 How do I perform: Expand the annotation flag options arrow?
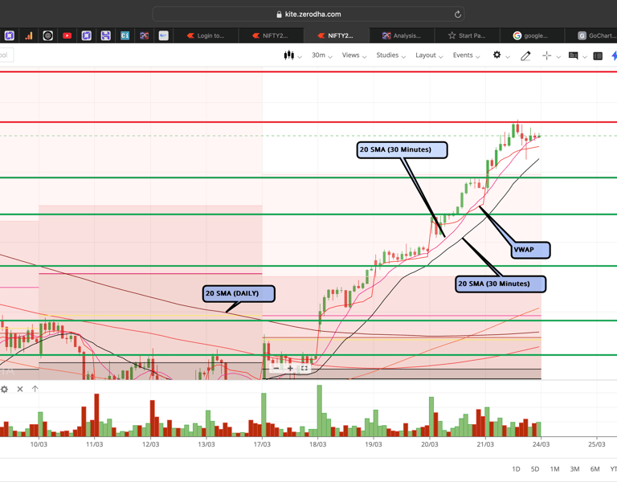tap(585, 57)
